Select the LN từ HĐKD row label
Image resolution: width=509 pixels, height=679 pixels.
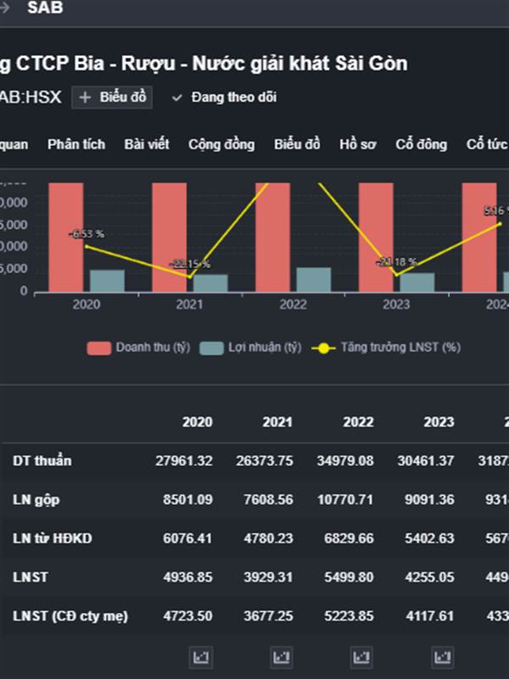click(x=53, y=538)
